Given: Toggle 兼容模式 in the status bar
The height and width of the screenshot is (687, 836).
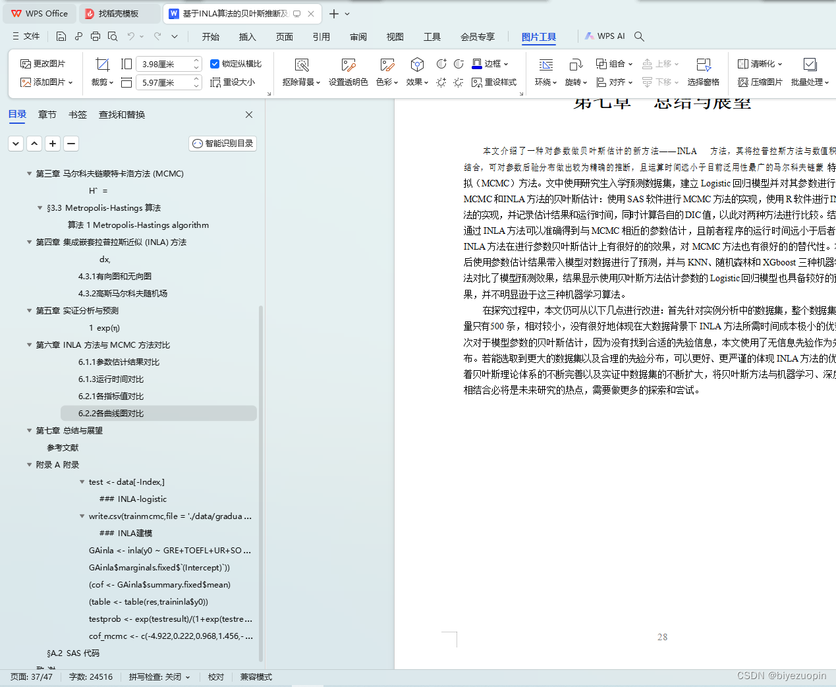Looking at the screenshot, I should [x=256, y=676].
